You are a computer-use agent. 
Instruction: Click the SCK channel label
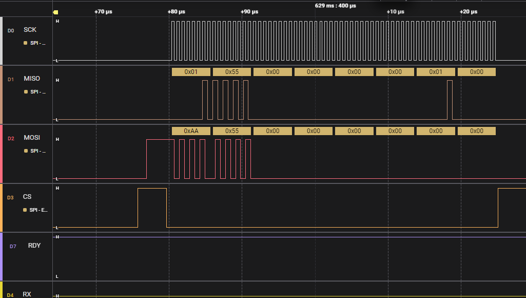[30, 30]
